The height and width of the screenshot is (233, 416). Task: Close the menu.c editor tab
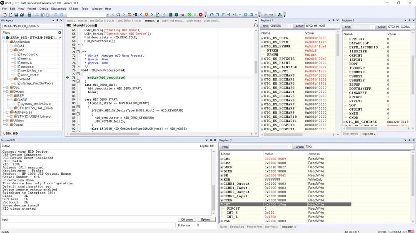point(158,21)
